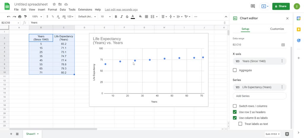
Task: Open the Extensions menu
Action: 85,9
